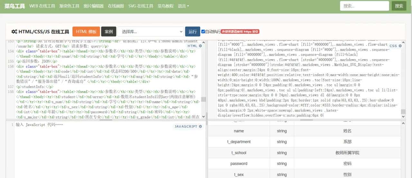Open 图片编辑器 menu item

point(94,6)
